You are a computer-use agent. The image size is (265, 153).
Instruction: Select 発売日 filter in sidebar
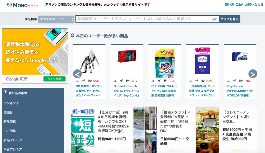[8, 112]
